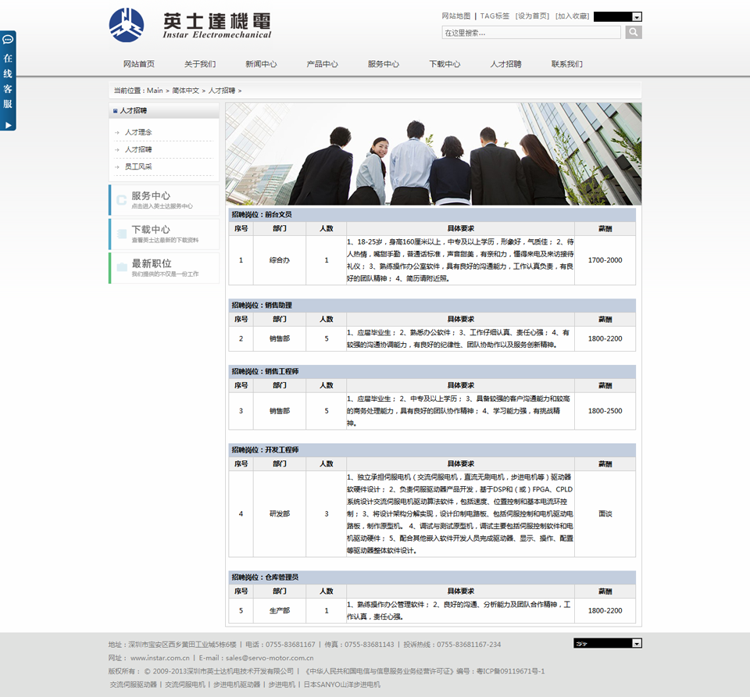Open the 人才招聘 sidebar submenu link
The width and height of the screenshot is (750, 697).
[138, 149]
